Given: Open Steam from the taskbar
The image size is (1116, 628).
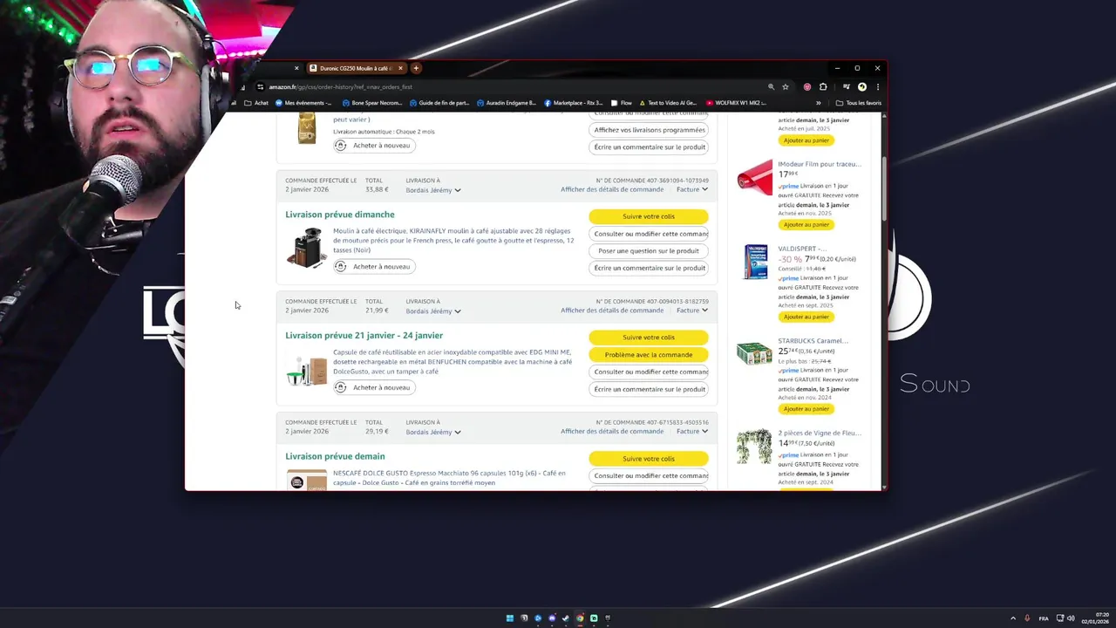Looking at the screenshot, I should 566,618.
